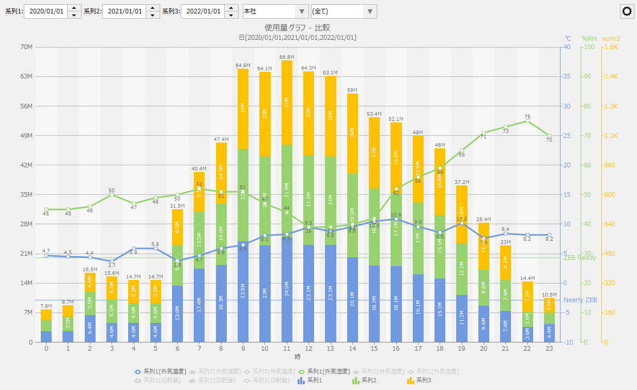This screenshot has height=390, width=637.
Task: Click the orange 系列3 bar legend icon
Action: pyautogui.click(x=411, y=380)
